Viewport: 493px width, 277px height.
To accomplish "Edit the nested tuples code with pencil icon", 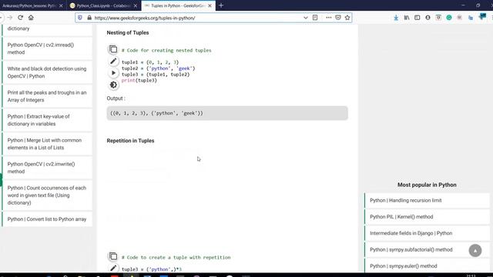I will pyautogui.click(x=113, y=62).
